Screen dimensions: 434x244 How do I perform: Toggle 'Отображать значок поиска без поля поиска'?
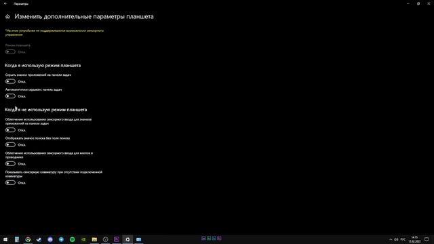[10, 144]
